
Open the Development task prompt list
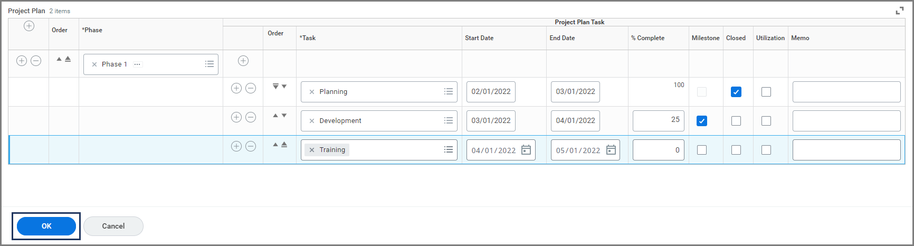pyautogui.click(x=449, y=120)
